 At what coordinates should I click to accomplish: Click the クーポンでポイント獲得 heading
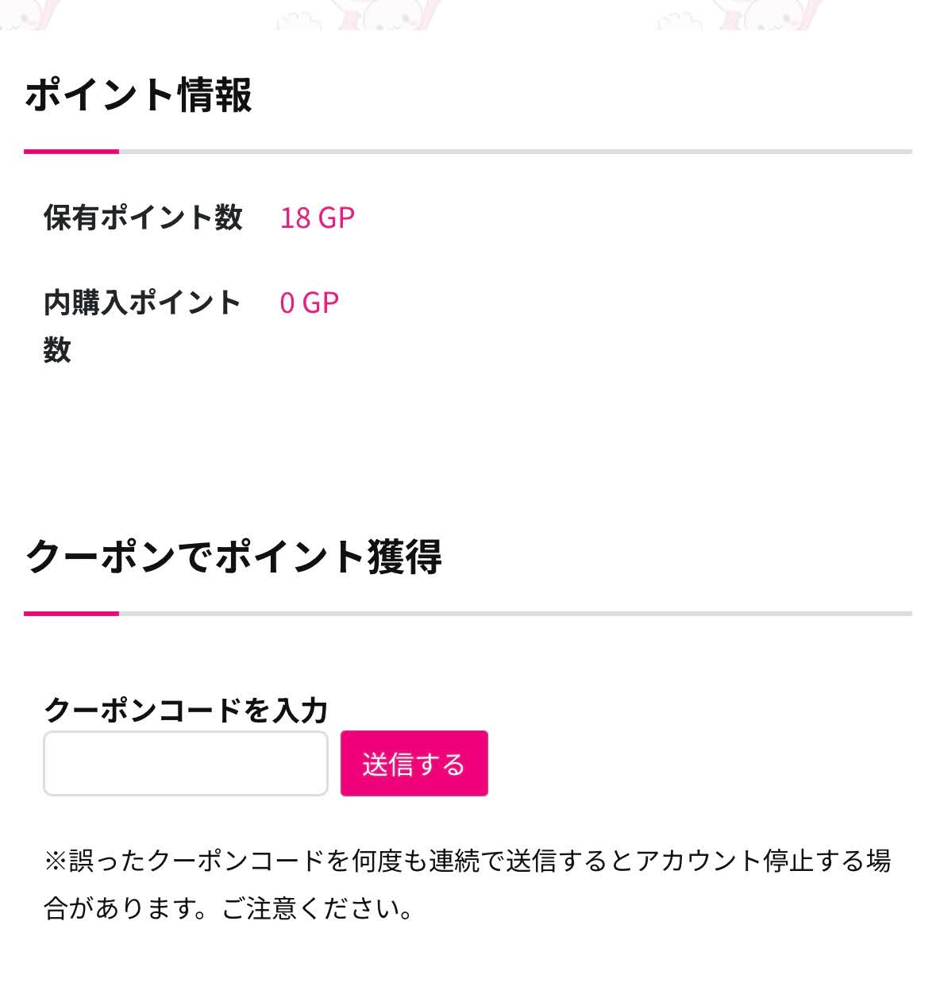pos(233,556)
